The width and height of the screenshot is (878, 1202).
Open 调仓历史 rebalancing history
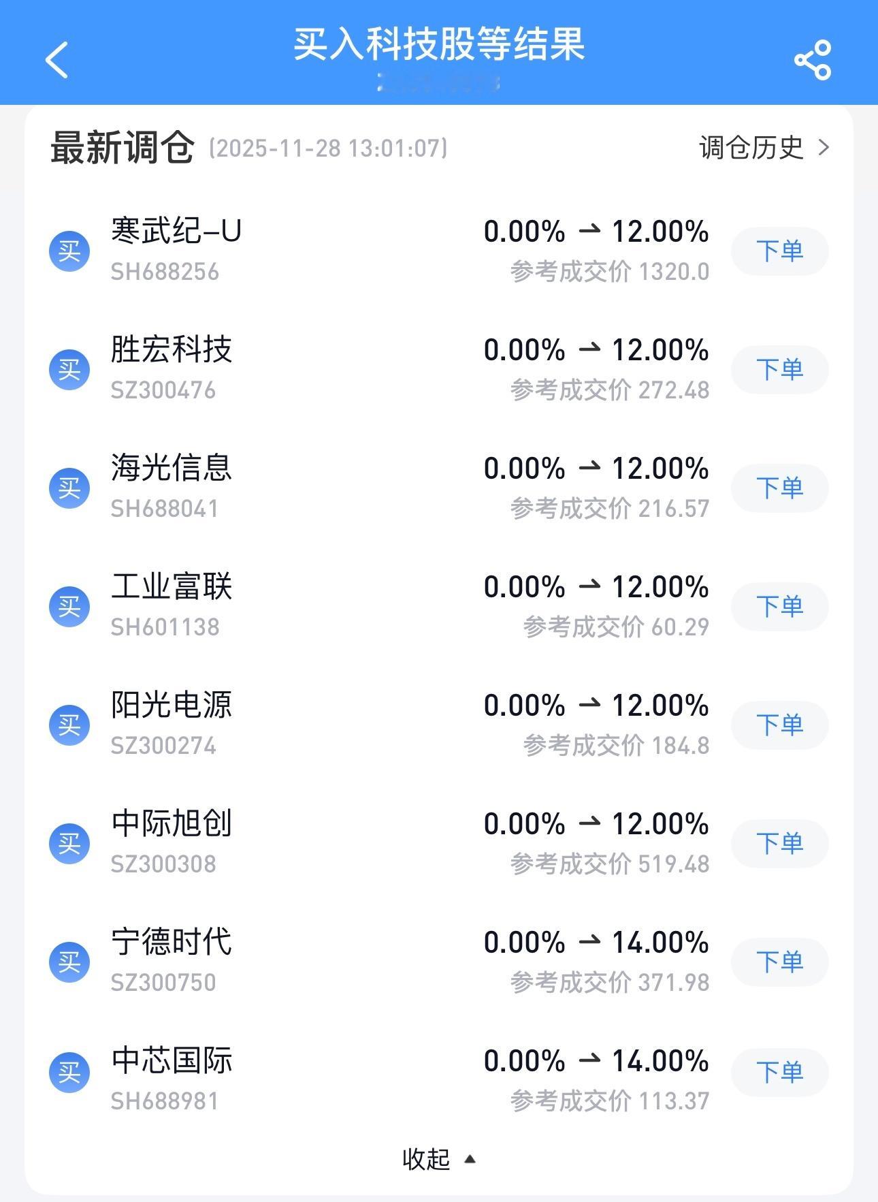764,148
